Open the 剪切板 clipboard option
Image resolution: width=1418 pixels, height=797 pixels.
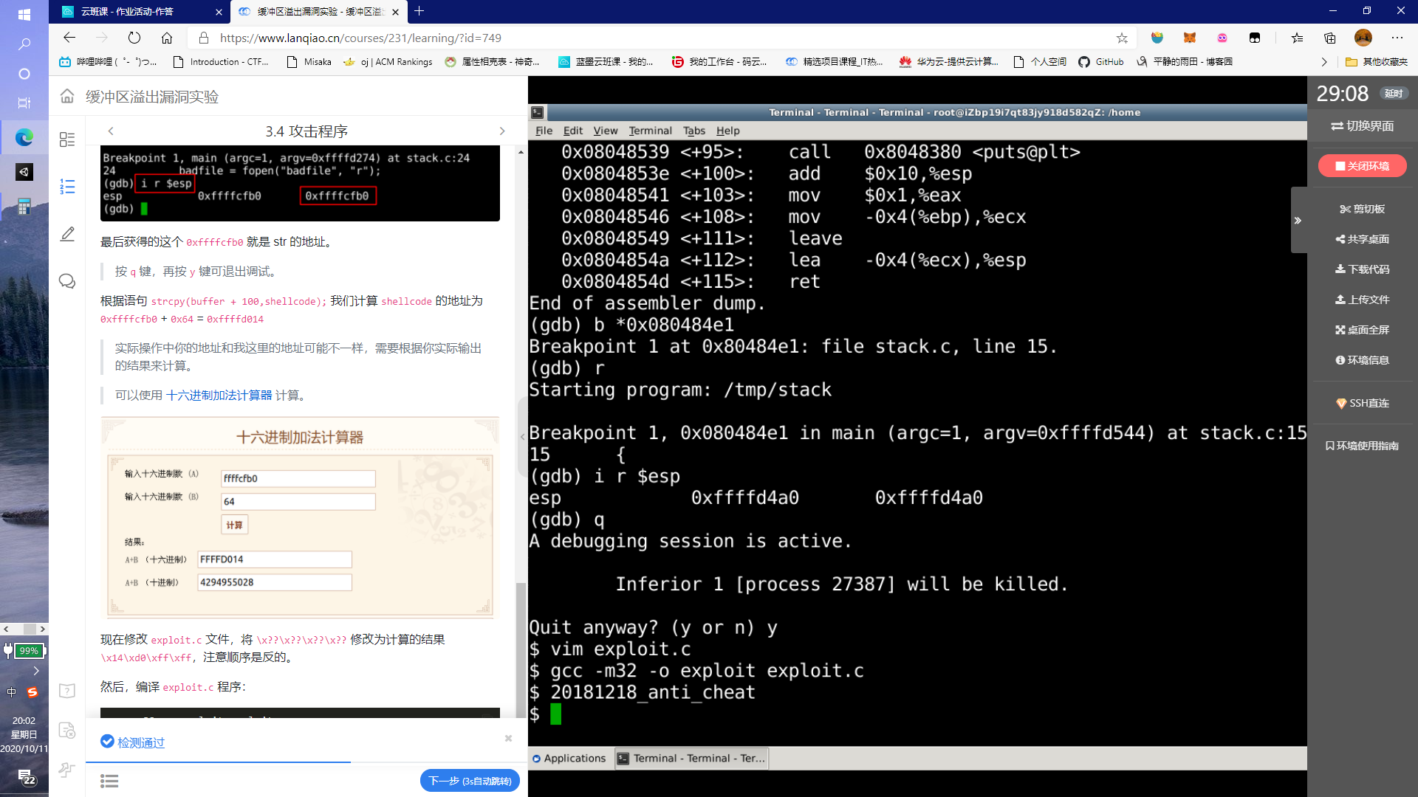(1362, 209)
